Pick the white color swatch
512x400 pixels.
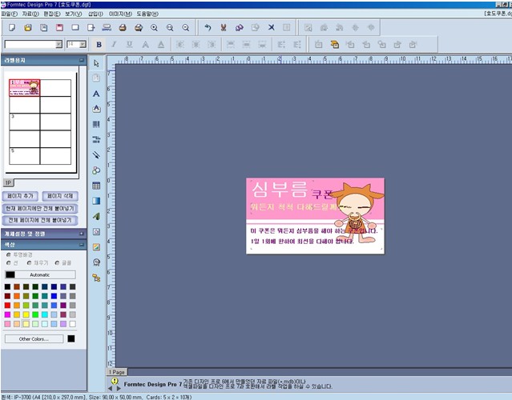click(x=72, y=324)
